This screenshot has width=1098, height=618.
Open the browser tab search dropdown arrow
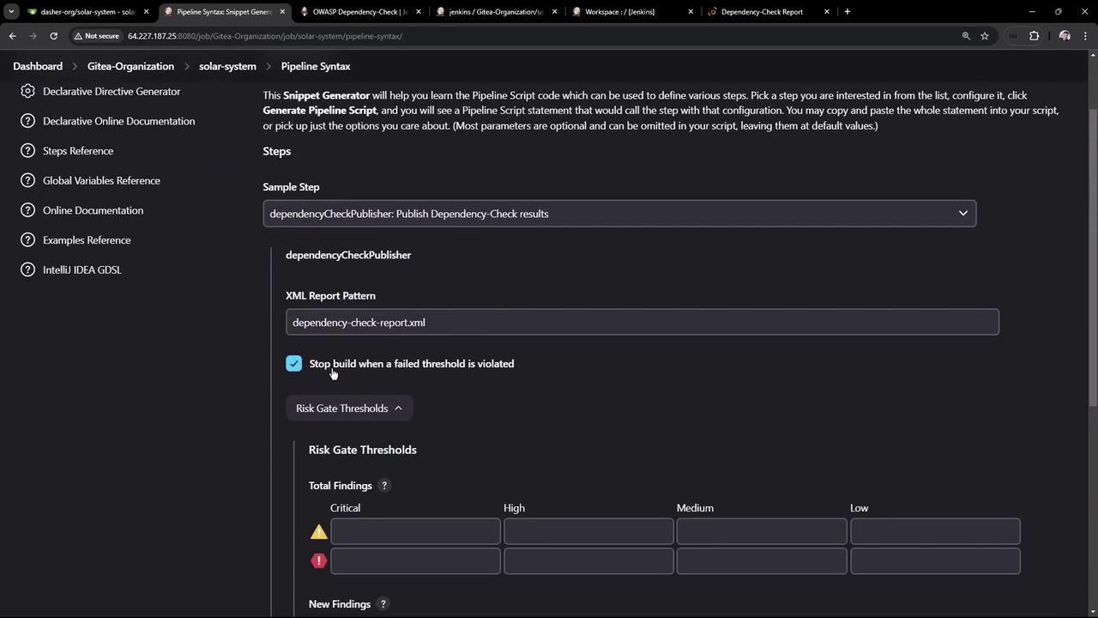[11, 12]
